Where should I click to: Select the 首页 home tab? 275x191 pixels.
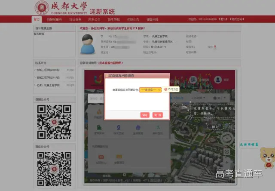click(37, 19)
